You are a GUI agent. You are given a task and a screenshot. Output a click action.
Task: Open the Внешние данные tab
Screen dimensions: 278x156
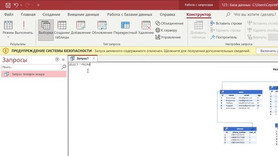click(83, 14)
